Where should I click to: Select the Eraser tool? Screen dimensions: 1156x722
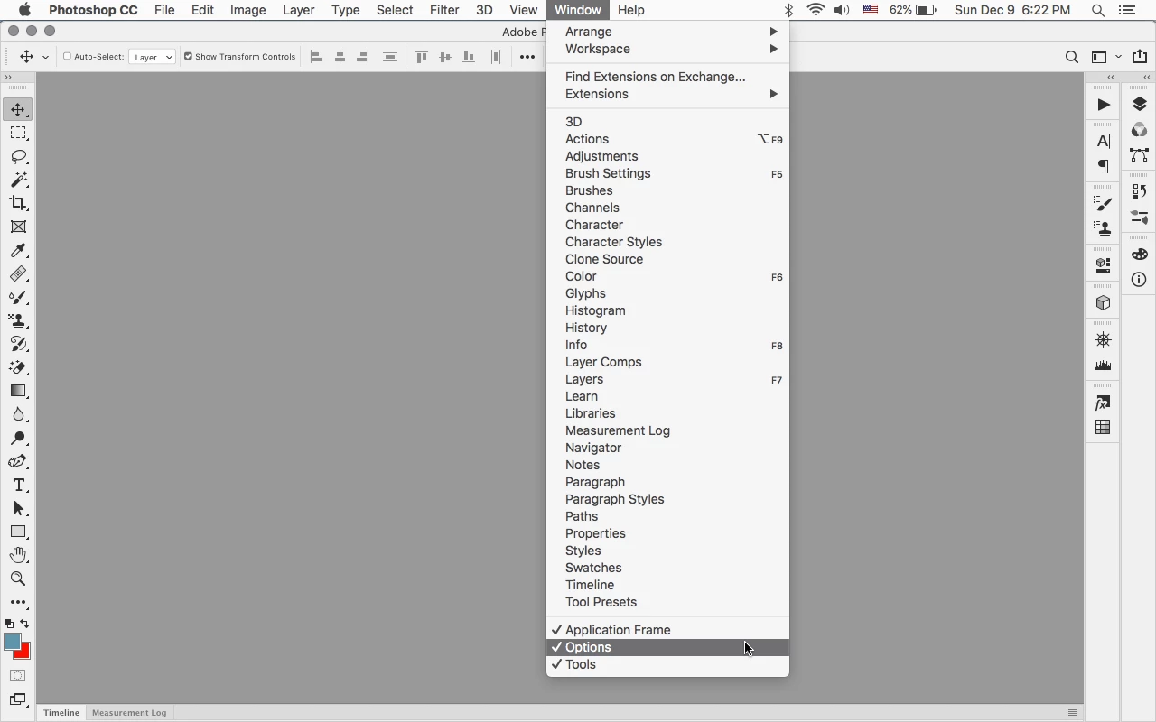[x=18, y=367]
